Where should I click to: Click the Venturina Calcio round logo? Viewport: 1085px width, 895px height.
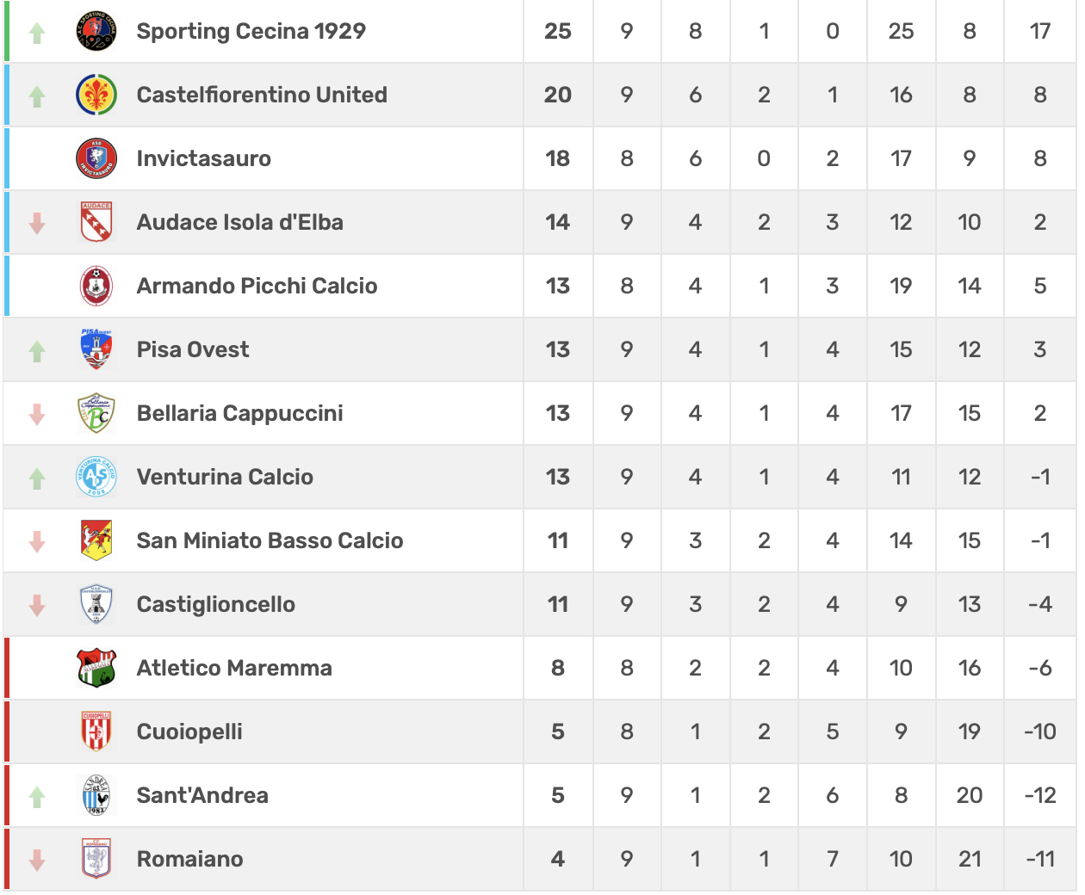pyautogui.click(x=96, y=478)
